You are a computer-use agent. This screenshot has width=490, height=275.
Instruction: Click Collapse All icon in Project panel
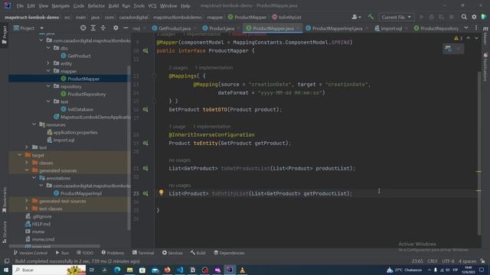tap(103, 28)
